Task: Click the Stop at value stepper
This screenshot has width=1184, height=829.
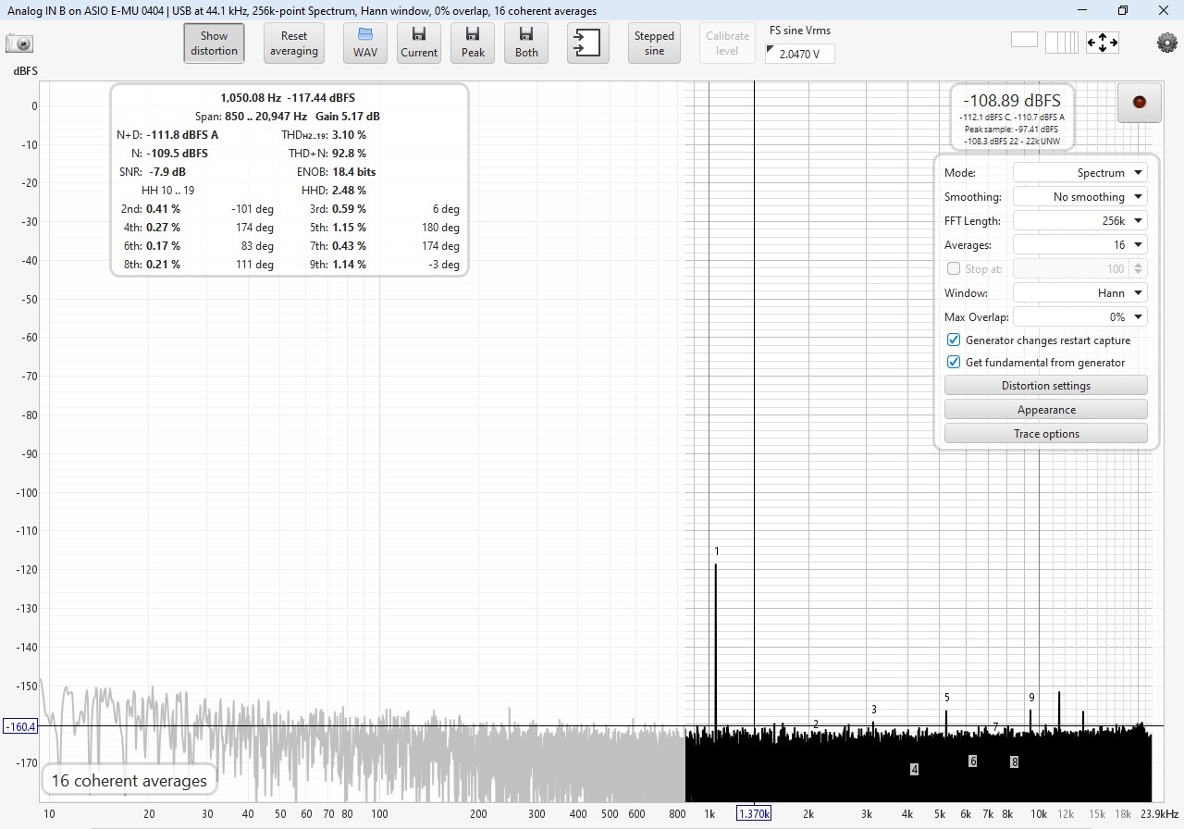Action: 1139,269
